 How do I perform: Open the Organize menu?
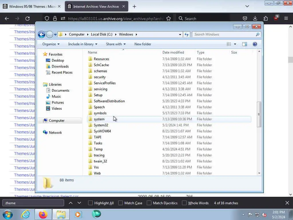point(51,44)
